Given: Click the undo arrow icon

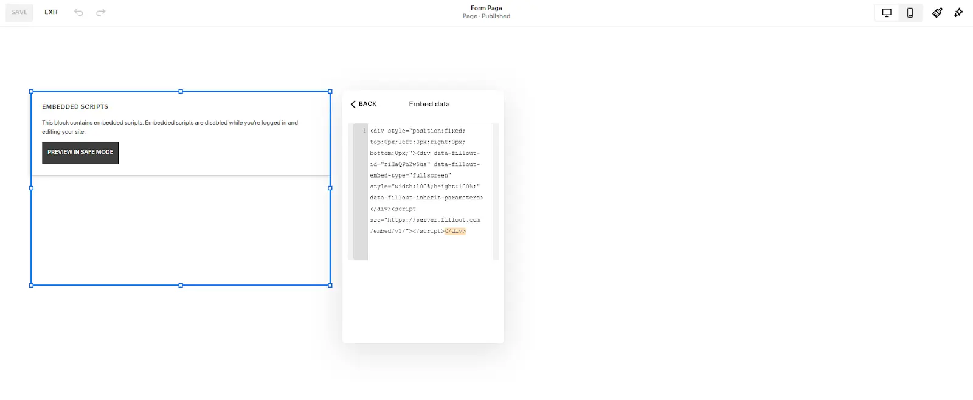Looking at the screenshot, I should point(78,12).
